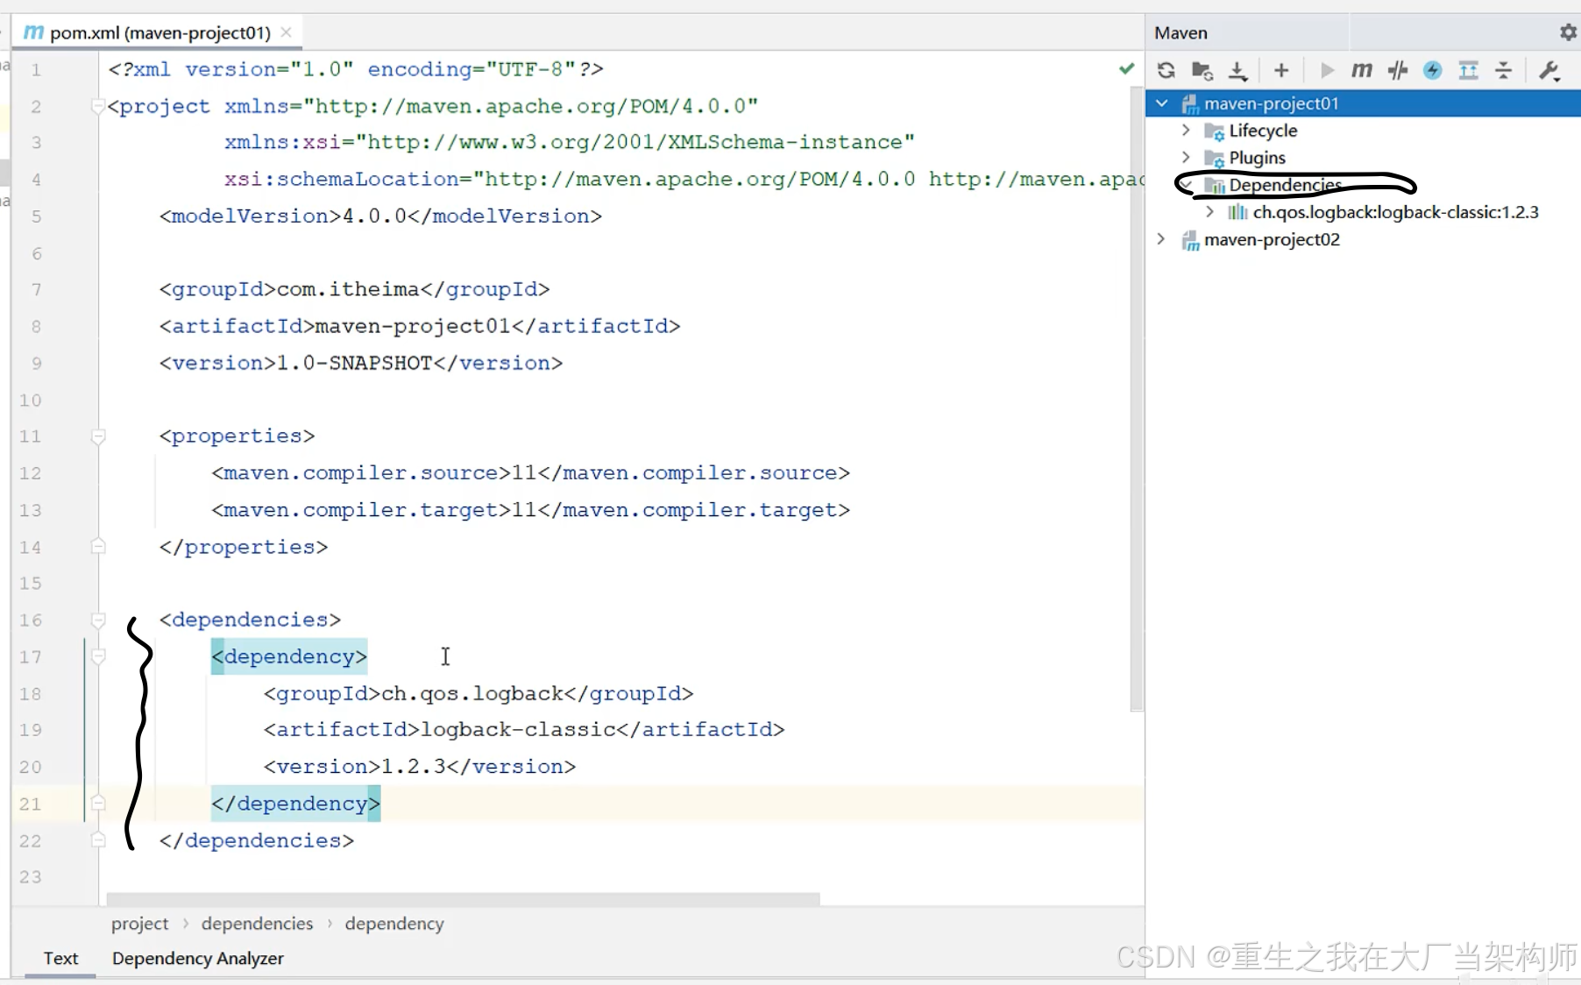Image resolution: width=1581 pixels, height=985 pixels.
Task: Run the selected Maven configuration
Action: click(x=1327, y=70)
